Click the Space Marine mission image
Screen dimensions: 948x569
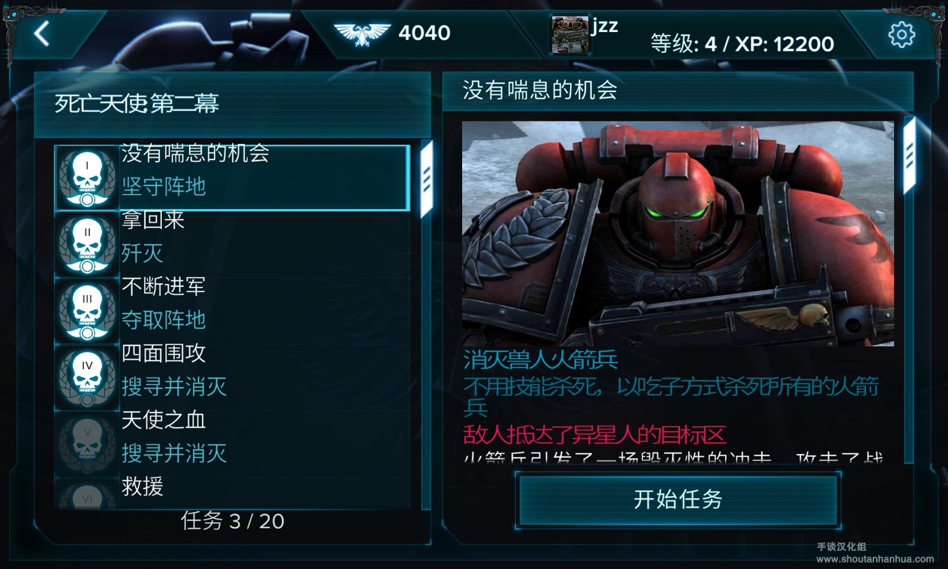coord(678,234)
